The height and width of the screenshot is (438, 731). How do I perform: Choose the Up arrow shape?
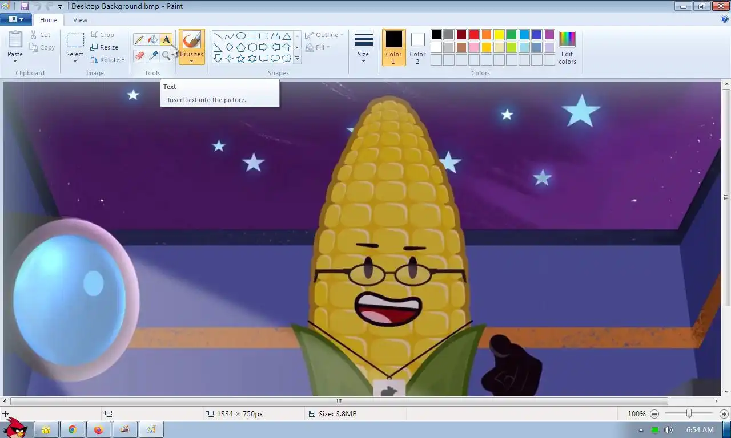pyautogui.click(x=286, y=47)
